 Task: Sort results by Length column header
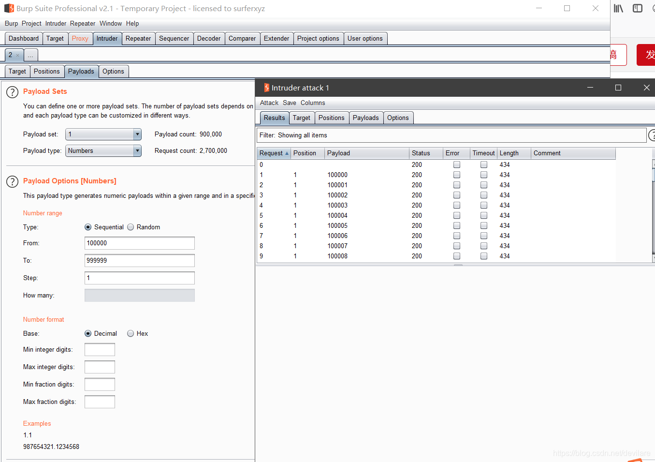coord(514,153)
